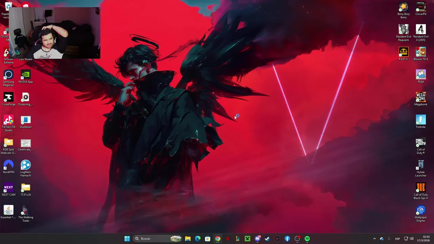
Task: Open the ESP language input switcher
Action: click(x=397, y=239)
